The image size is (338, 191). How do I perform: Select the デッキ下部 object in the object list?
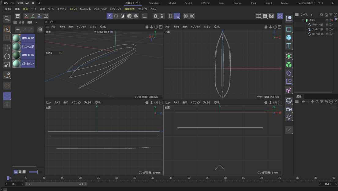click(317, 29)
